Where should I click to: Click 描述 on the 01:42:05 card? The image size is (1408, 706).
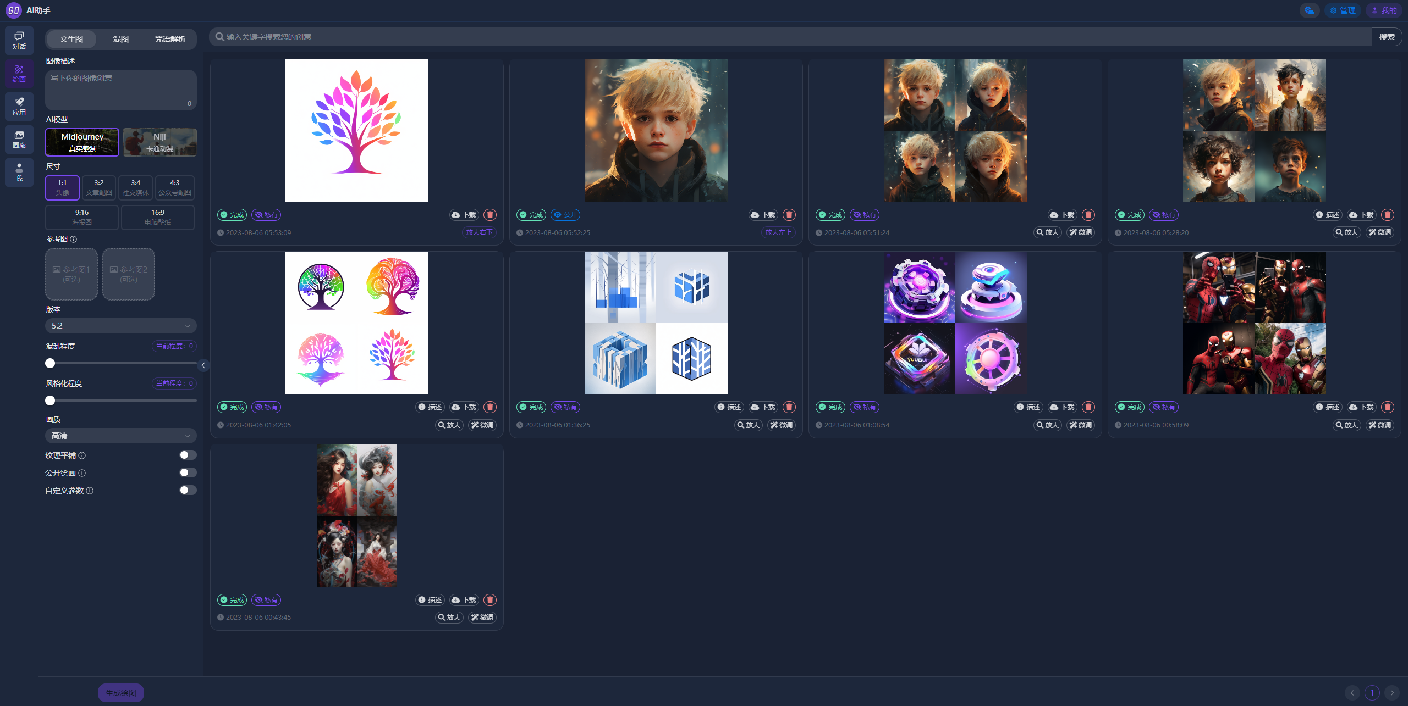click(430, 407)
